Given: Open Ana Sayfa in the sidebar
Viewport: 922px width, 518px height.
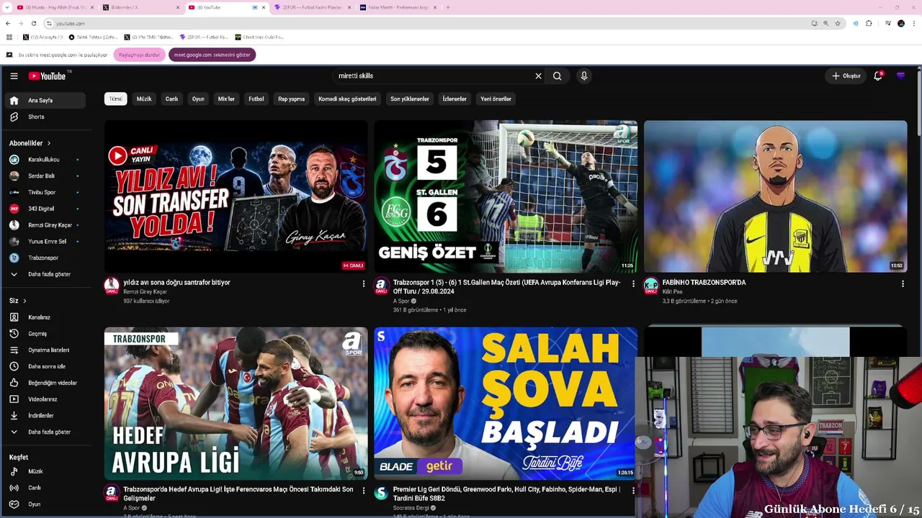Looking at the screenshot, I should 45,101.
